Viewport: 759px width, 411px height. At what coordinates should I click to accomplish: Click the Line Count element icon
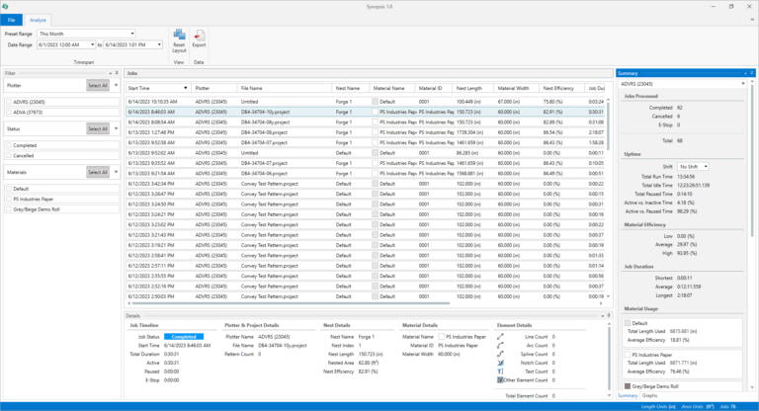click(x=500, y=337)
